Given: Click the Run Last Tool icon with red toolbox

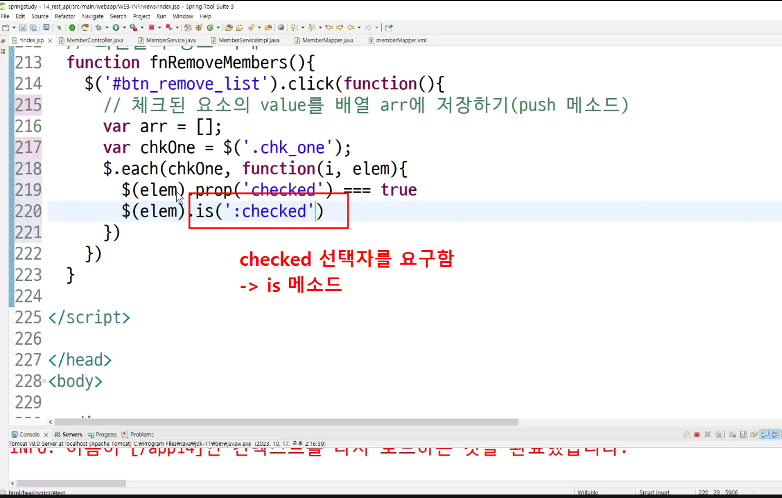Looking at the screenshot, I should (133, 27).
